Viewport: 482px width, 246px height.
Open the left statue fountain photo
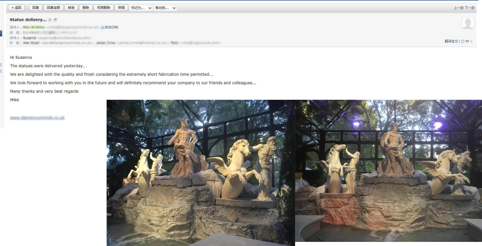click(201, 173)
